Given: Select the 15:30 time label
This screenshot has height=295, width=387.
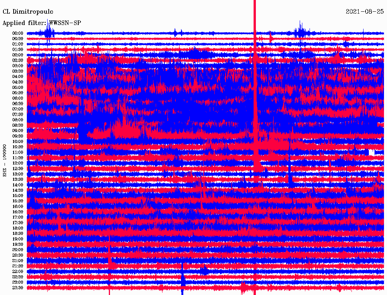Looking at the screenshot, I should click(18, 201).
